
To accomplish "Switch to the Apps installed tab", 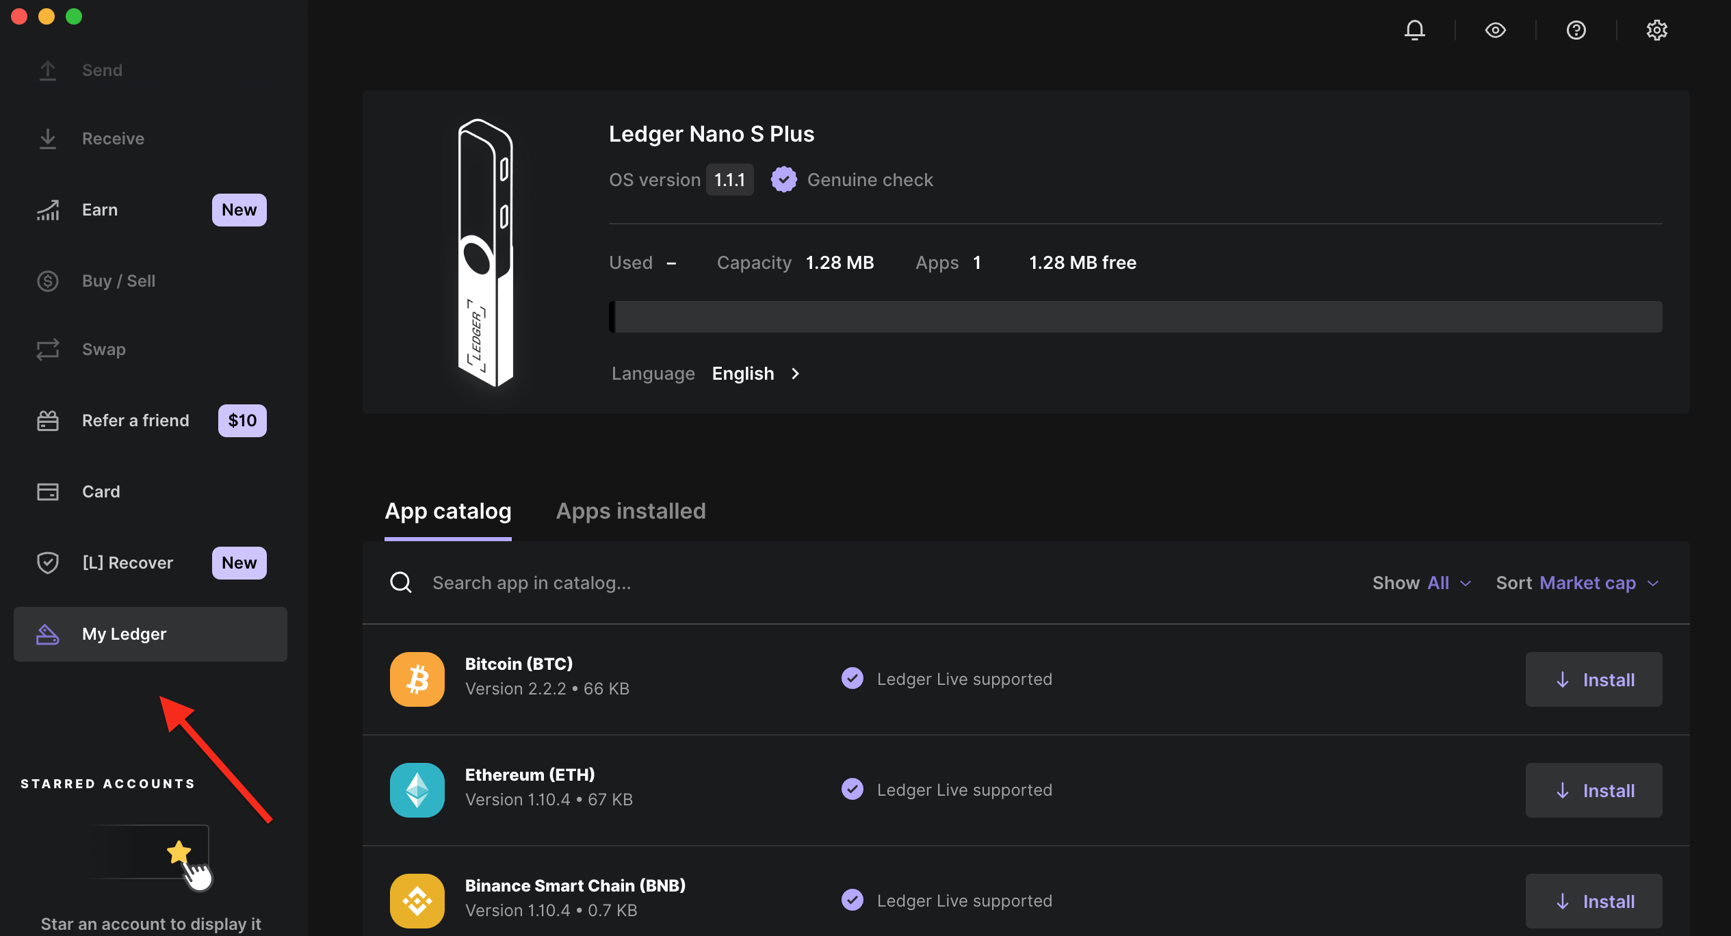I will (x=630, y=511).
